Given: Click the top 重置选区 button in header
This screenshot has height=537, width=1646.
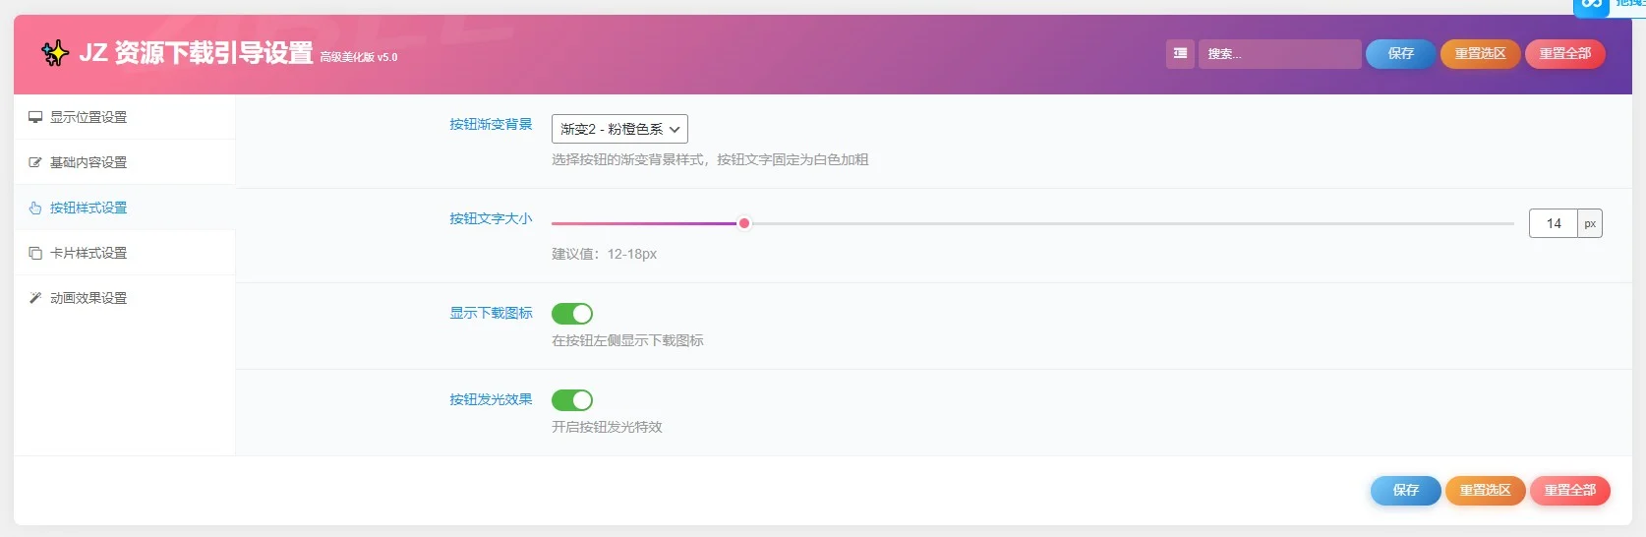Looking at the screenshot, I should coord(1481,54).
